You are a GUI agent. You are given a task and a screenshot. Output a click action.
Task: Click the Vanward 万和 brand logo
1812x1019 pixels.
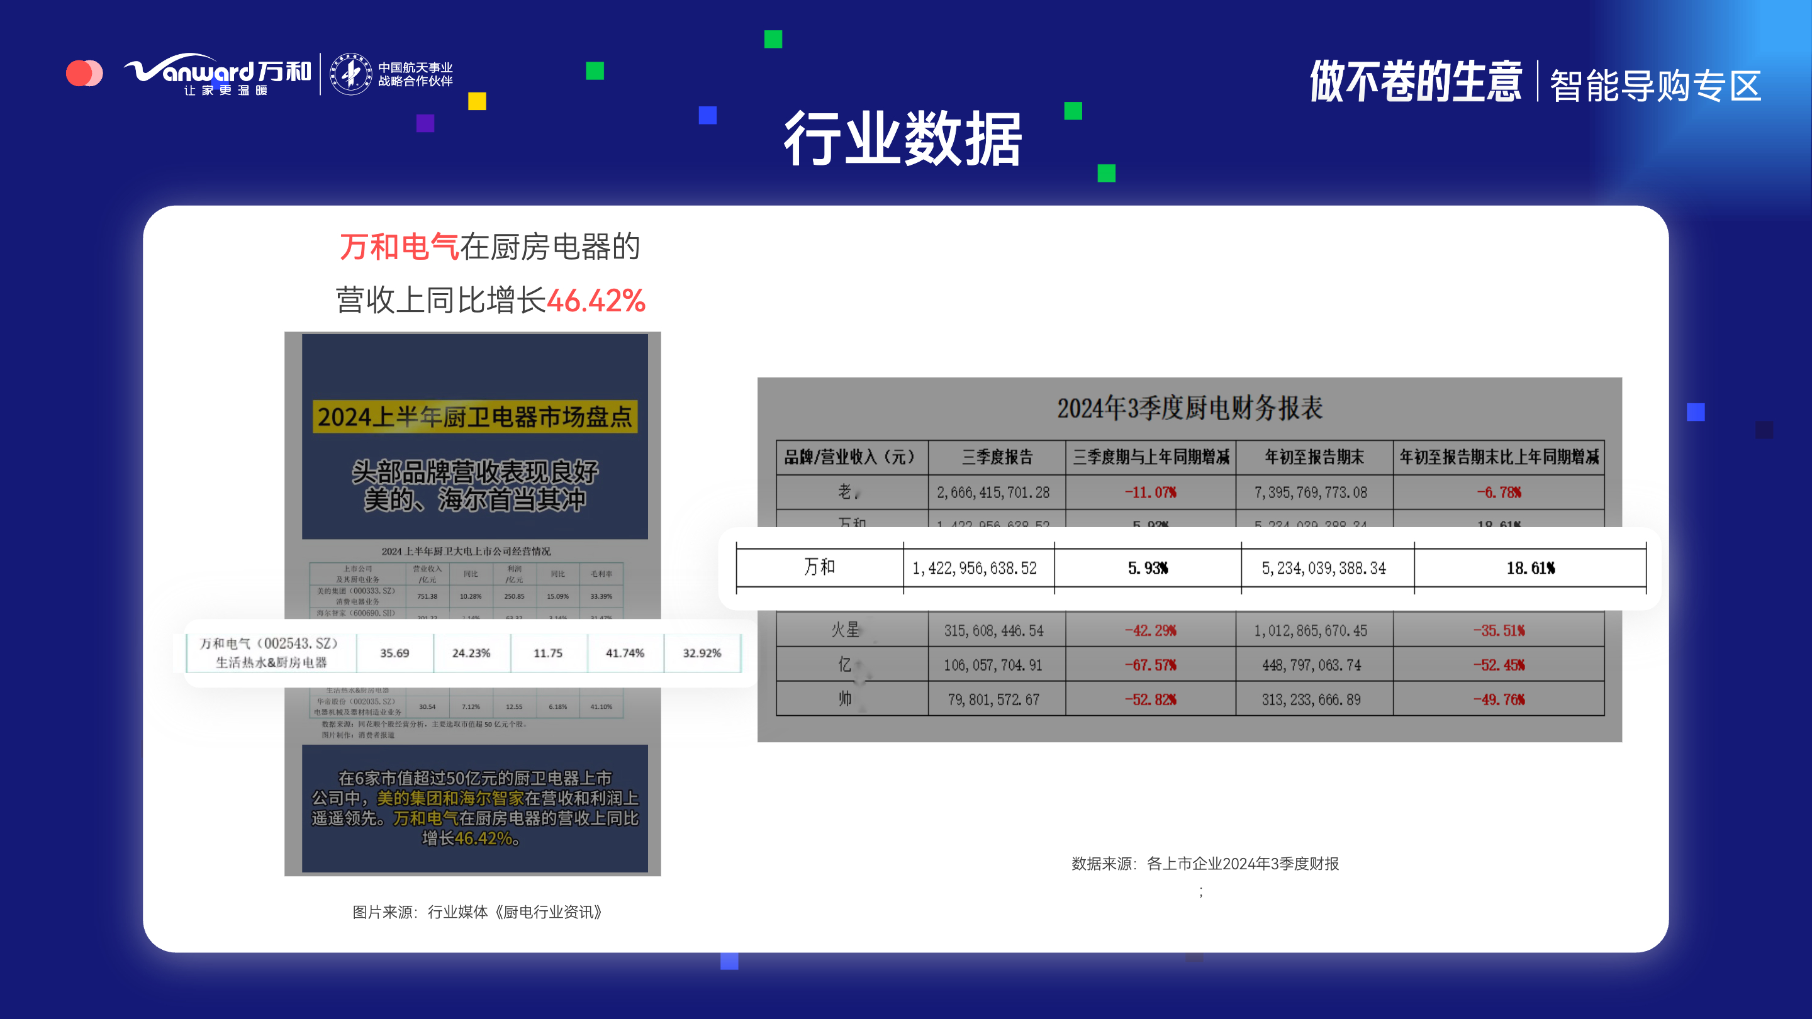click(217, 74)
